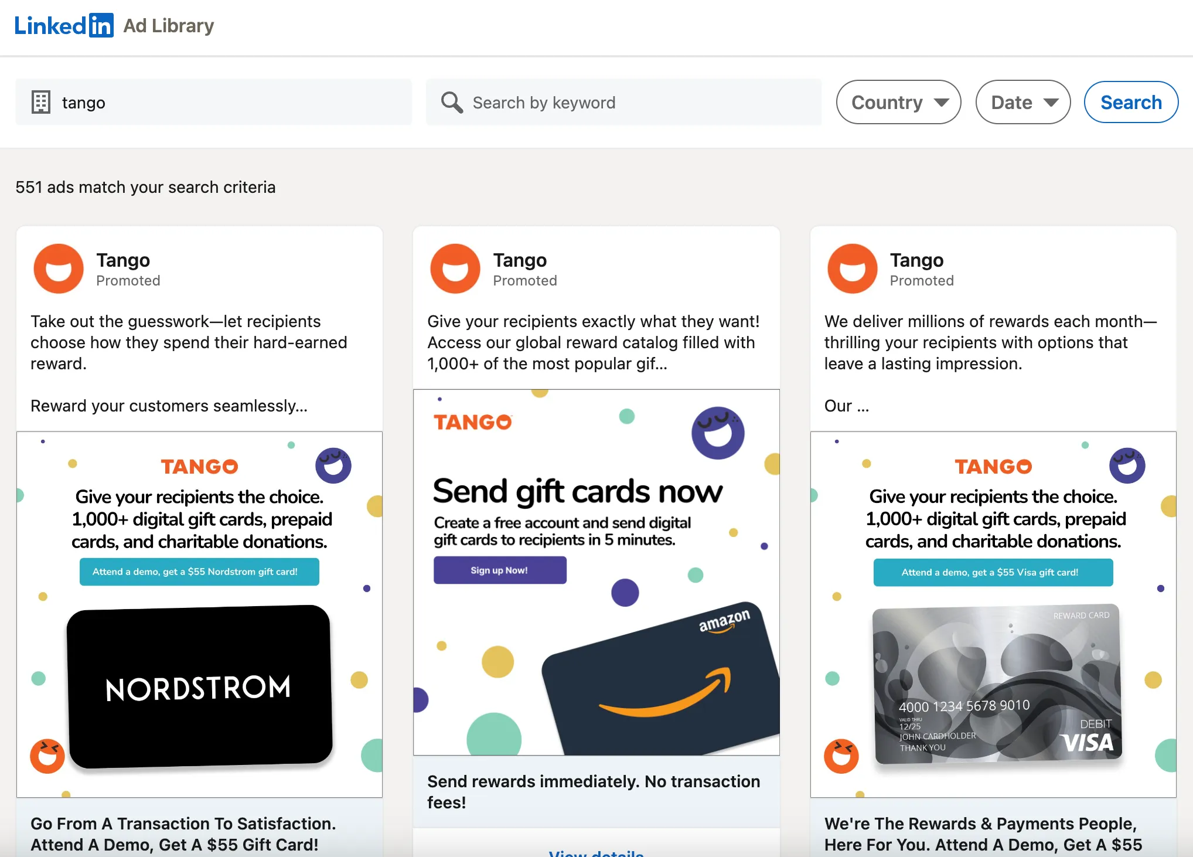Screen dimensions: 1193x857
Task: Click the advertiser field containing 'tango'
Action: (214, 103)
